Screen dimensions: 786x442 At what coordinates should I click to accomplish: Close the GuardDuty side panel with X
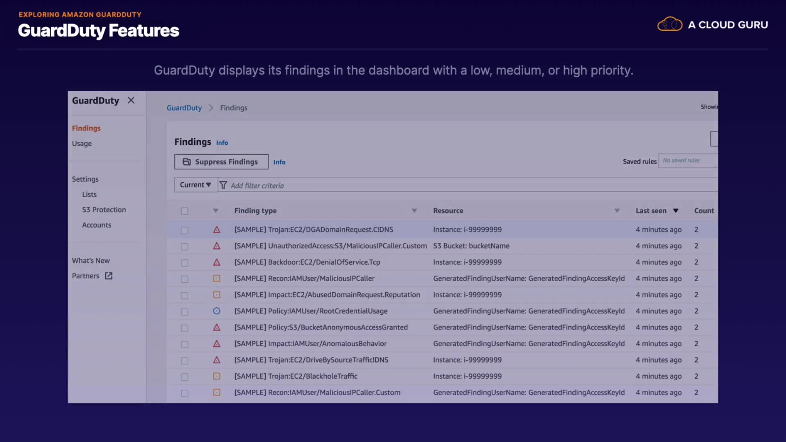coord(131,100)
